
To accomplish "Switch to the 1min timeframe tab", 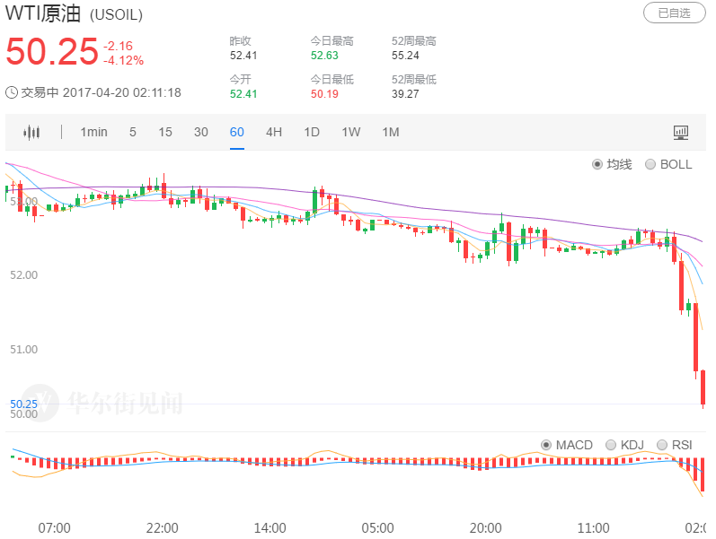I will [93, 133].
